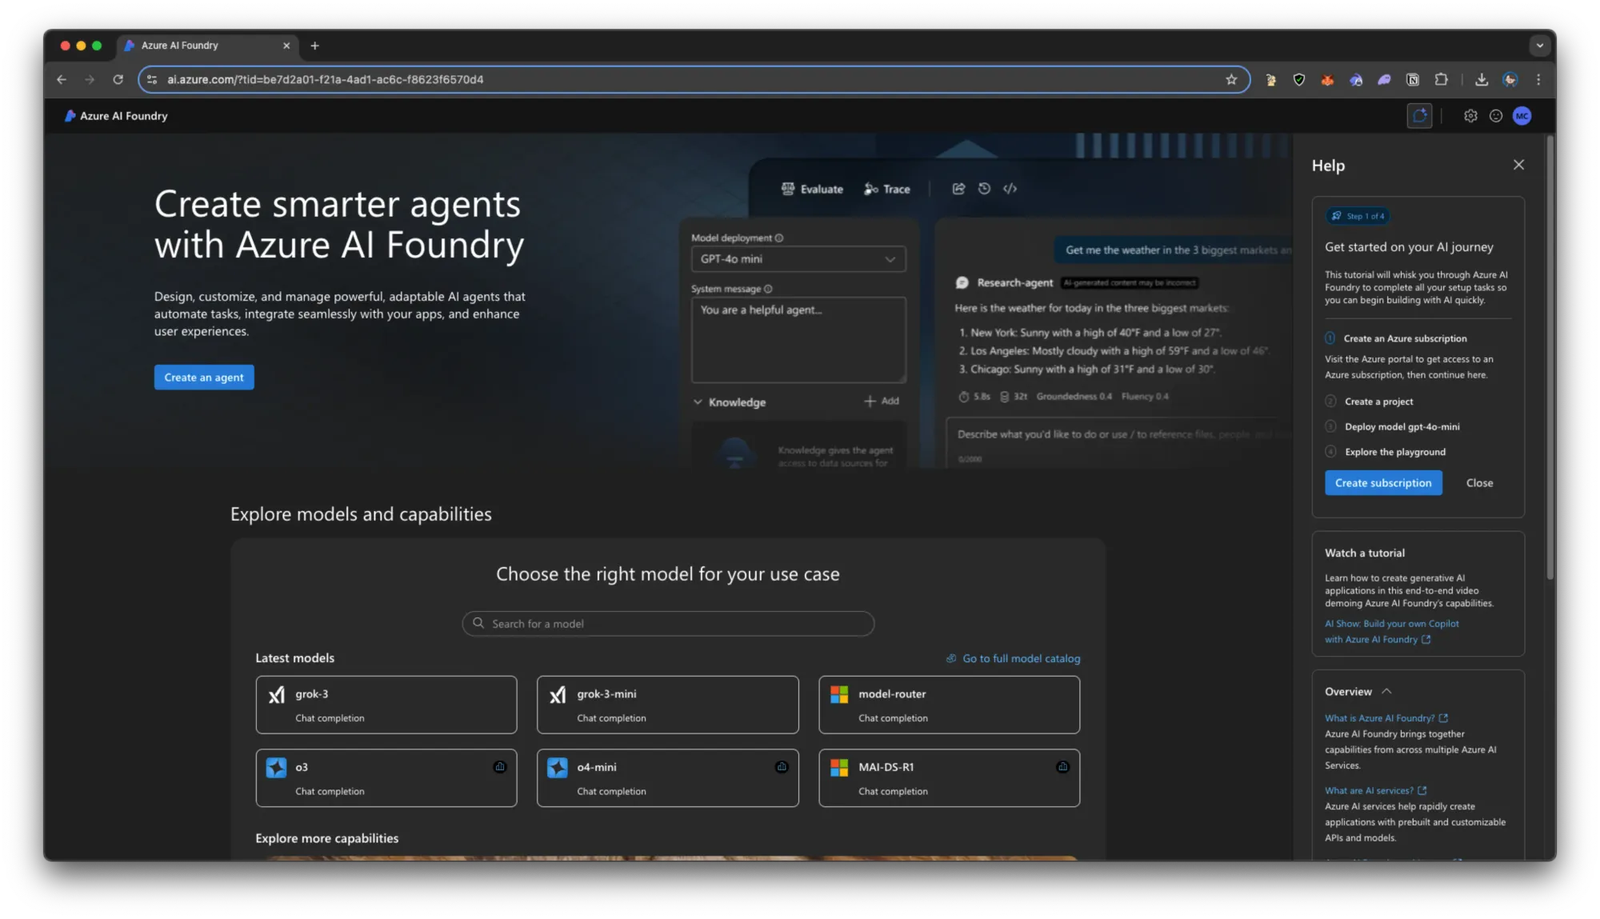The height and width of the screenshot is (919, 1600).
Task: Click the Create an agent button
Action: pyautogui.click(x=204, y=378)
